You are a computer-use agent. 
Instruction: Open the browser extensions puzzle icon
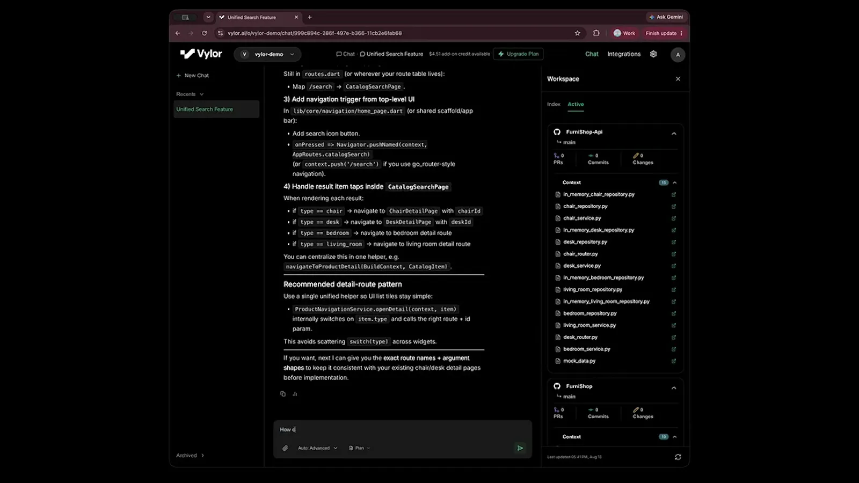pyautogui.click(x=596, y=33)
